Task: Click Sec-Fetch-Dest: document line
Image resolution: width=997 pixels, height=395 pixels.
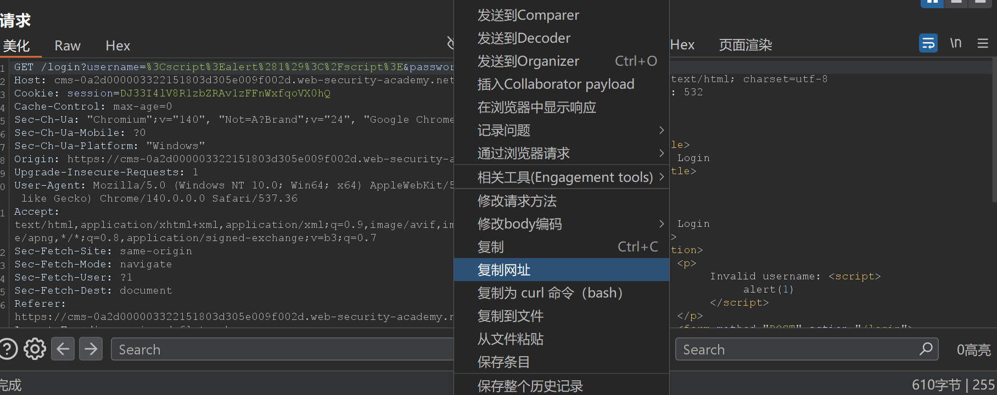Action: [93, 290]
